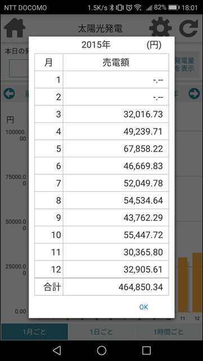The image size is (203, 361).
Task: Tap the month 11 orange chart bar
Action: point(183,284)
